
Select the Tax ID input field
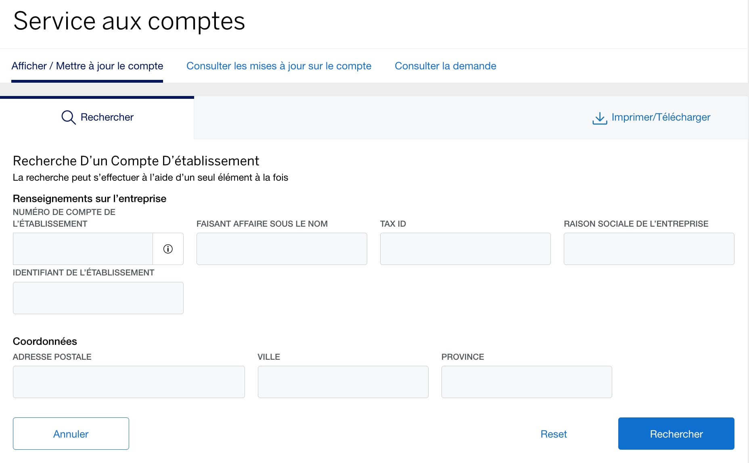(x=465, y=249)
